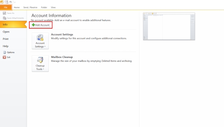The image size is (224, 127).
Task: Open the Customize Quick Access Toolbar arrow
Action: [15, 2]
